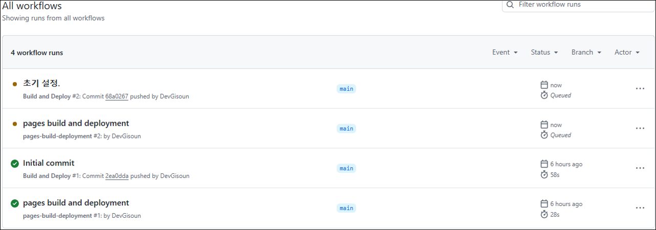Open the Initial commit workflow run
Screen dimensions: 656x230
pos(49,163)
